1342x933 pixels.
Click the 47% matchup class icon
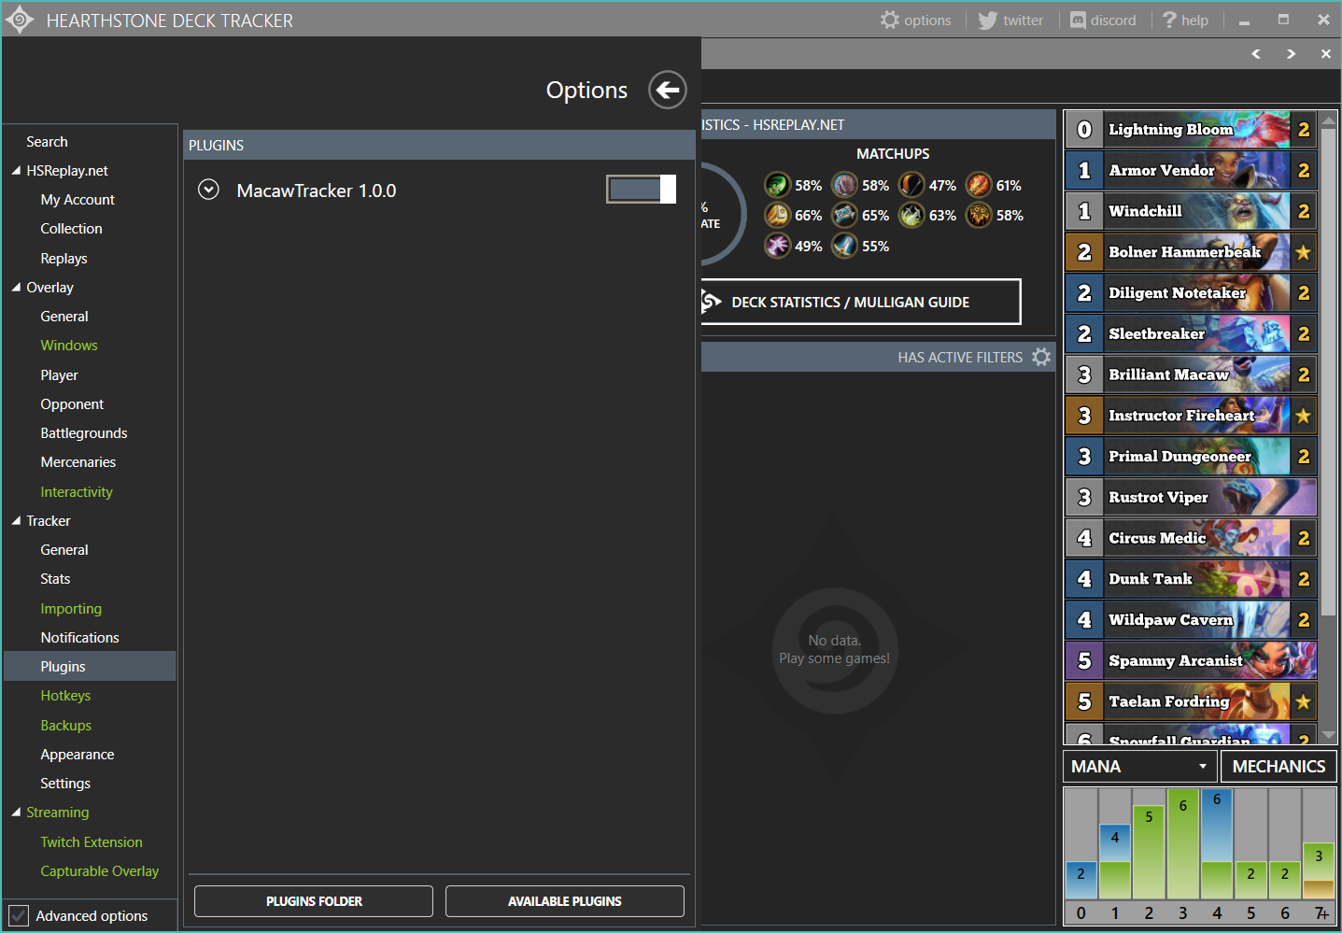click(911, 185)
